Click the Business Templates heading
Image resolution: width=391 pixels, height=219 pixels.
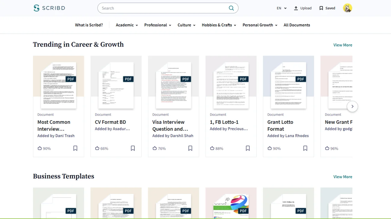(64, 176)
